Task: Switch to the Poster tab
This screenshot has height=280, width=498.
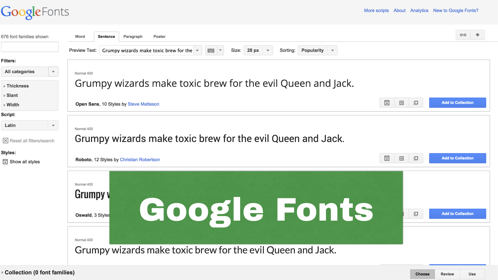Action: coord(159,37)
